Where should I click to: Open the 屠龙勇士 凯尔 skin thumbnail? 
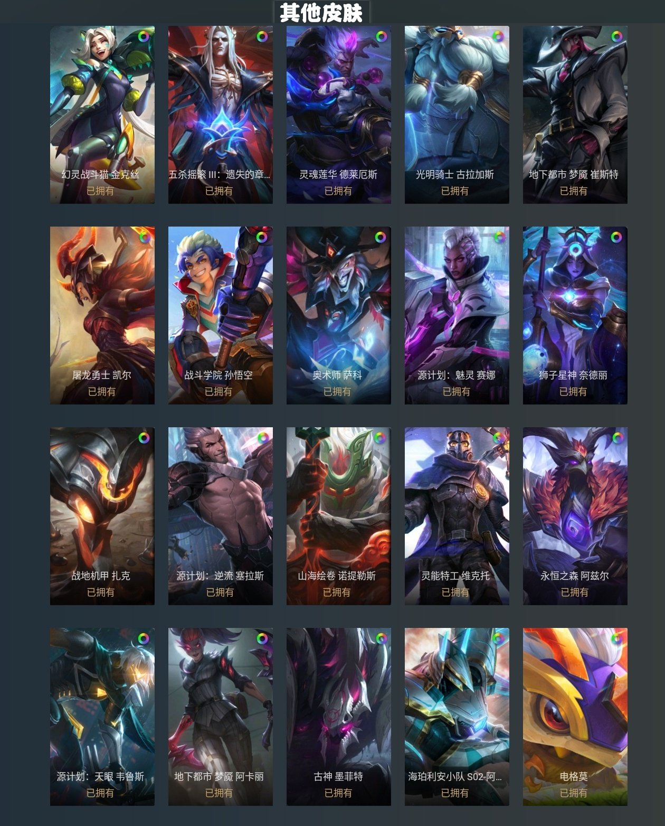(x=102, y=315)
